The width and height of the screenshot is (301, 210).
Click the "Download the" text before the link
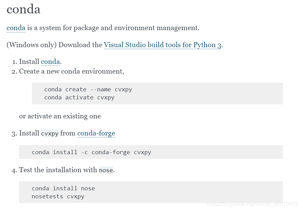click(80, 45)
